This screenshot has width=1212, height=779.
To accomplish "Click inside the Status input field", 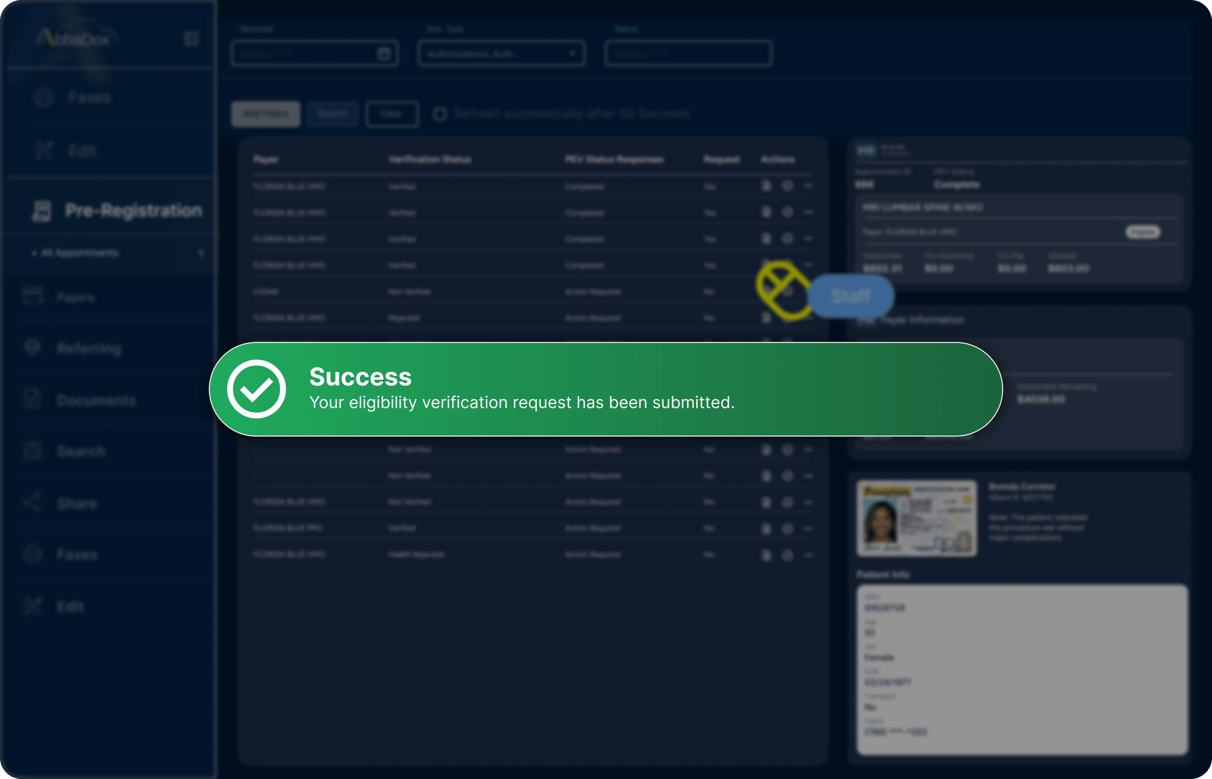I will (688, 53).
